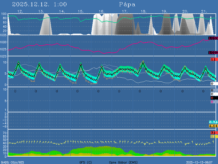218x164 pixels.
Task: Click the 1033 max pressure badge
Action: pyautogui.click(x=213, y=38)
